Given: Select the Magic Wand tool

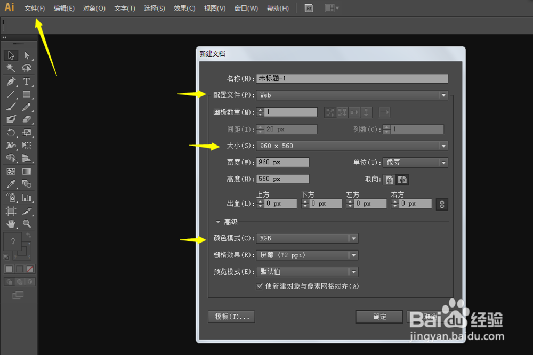Looking at the screenshot, I should 11,68.
